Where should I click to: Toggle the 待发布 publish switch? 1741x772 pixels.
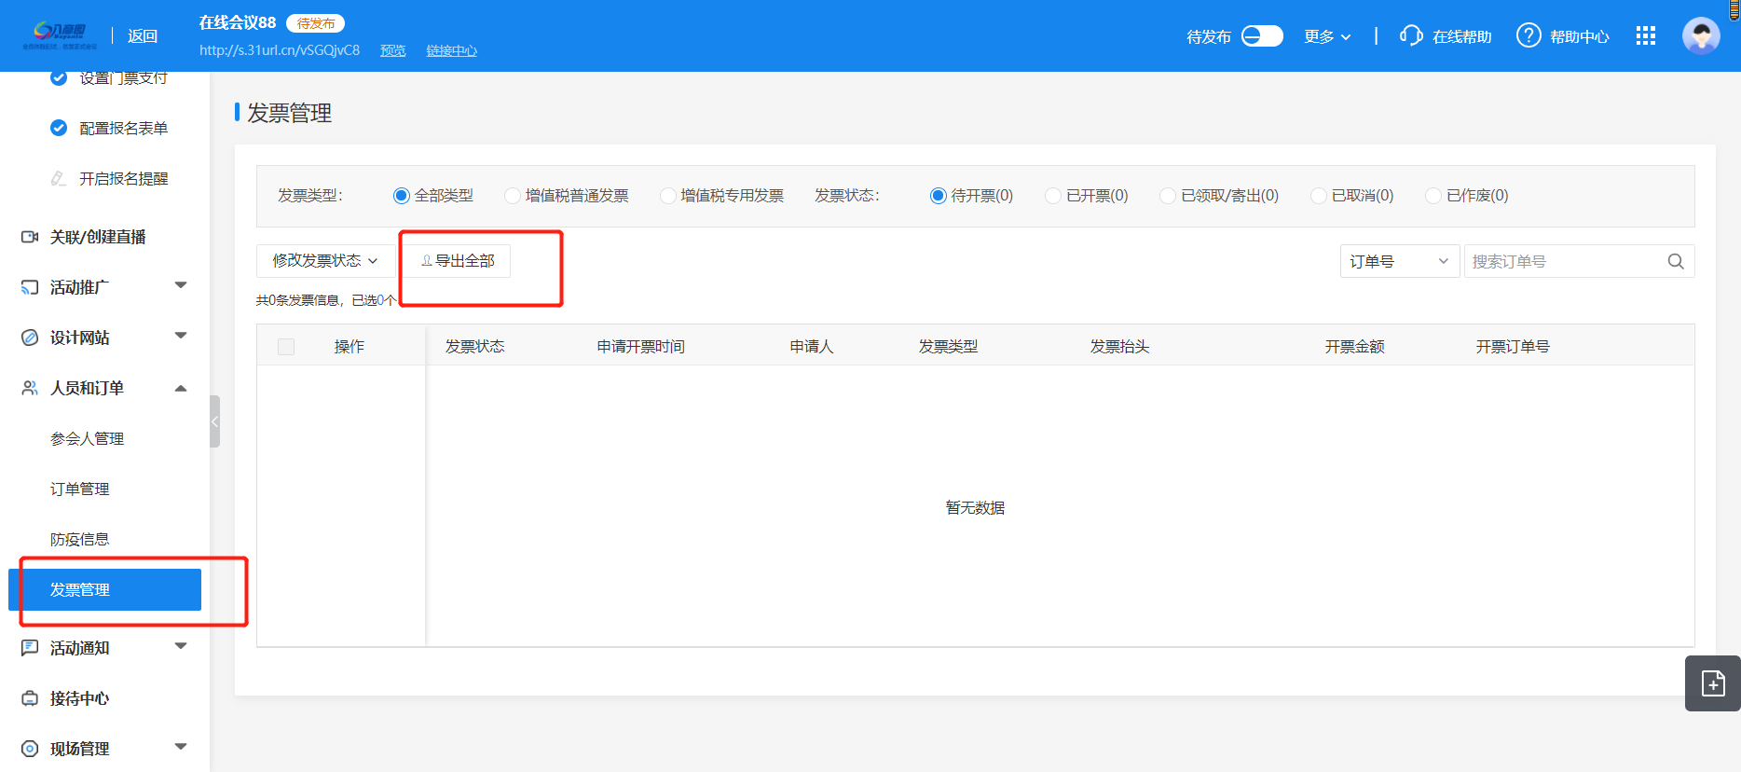1262,35
